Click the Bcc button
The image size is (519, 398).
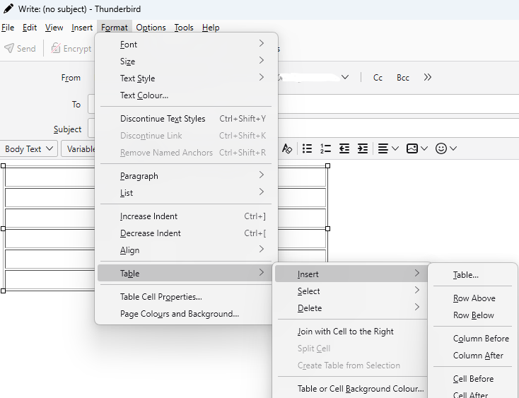402,78
